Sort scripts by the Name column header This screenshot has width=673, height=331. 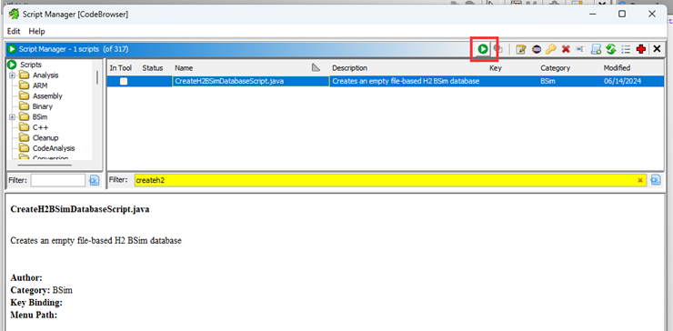tap(184, 68)
